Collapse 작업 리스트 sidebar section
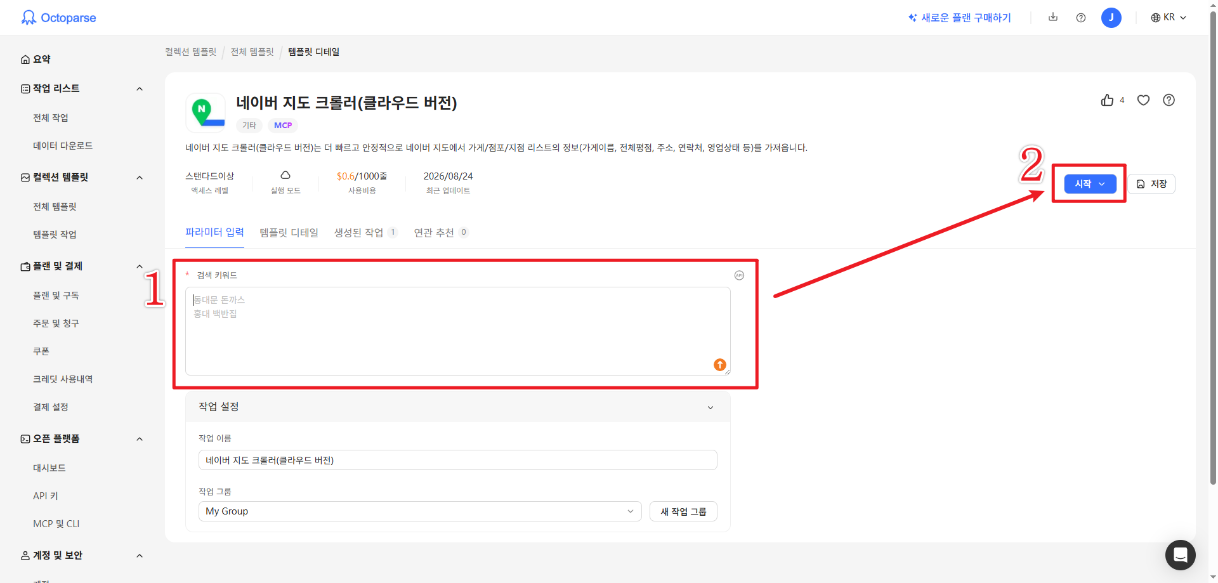1218x583 pixels. [140, 89]
